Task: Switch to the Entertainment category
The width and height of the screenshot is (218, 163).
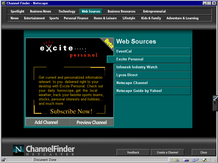Action: [x=34, y=18]
